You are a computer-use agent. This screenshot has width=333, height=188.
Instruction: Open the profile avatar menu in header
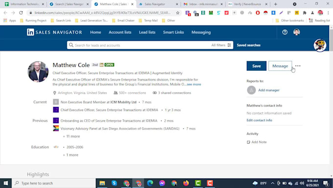coord(296,32)
